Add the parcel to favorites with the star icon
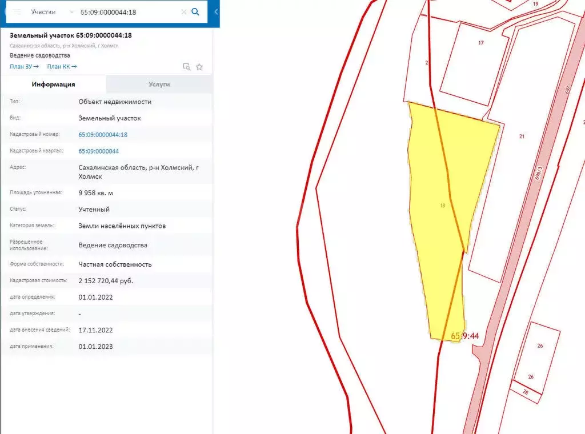This screenshot has width=585, height=434. click(199, 67)
